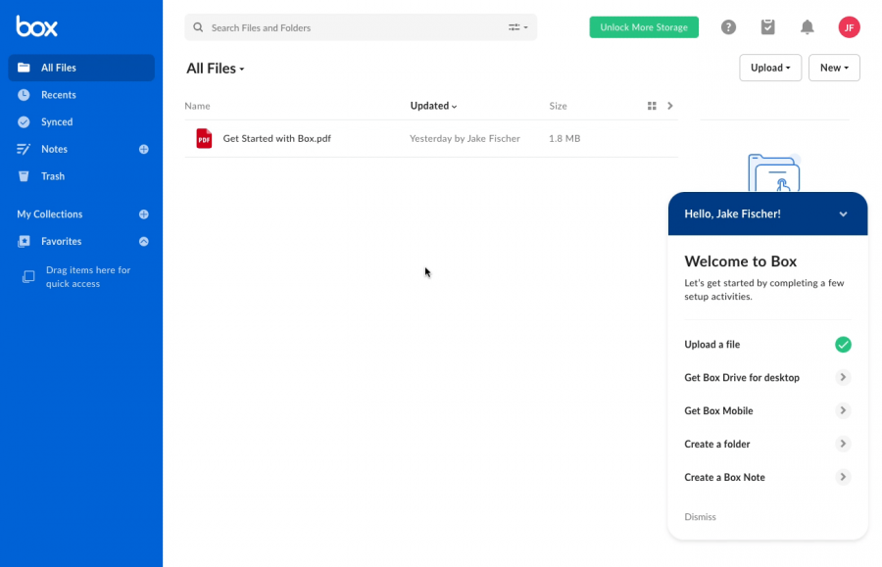This screenshot has height=567, width=882.
Task: Collapse the Hello Jake Fischer welcome panel
Action: click(843, 213)
